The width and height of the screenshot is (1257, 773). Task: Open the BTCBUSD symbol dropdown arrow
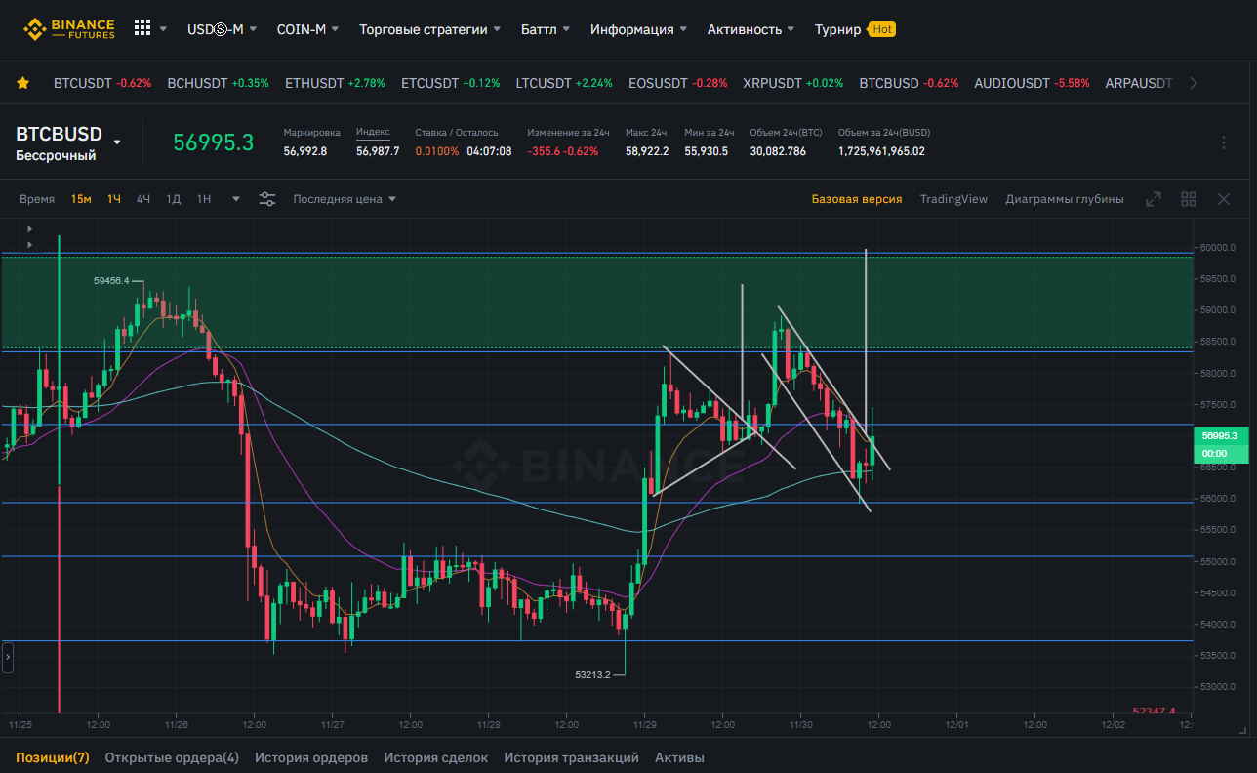[x=117, y=142]
